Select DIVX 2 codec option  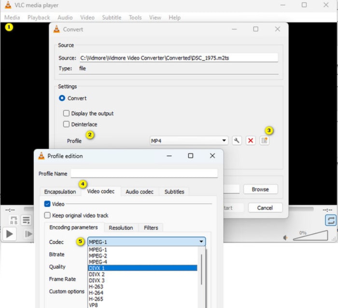pos(142,274)
